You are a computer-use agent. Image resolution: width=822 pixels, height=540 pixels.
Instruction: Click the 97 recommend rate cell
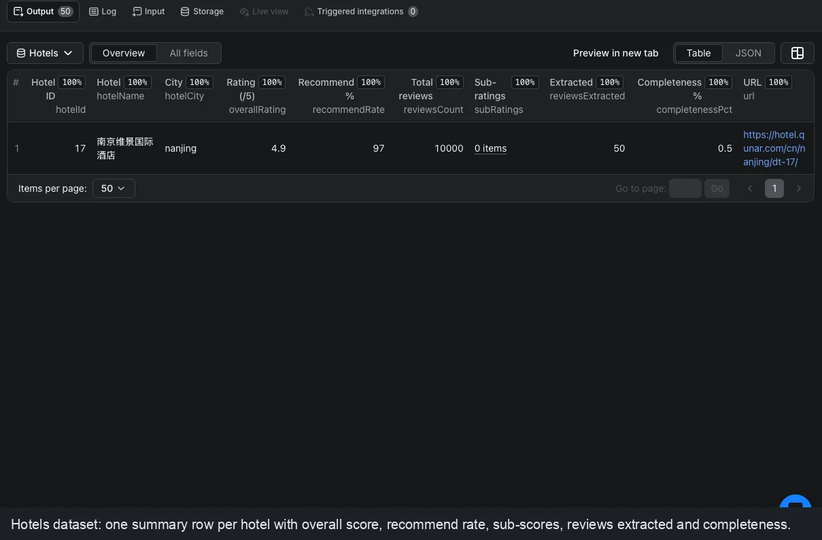tap(379, 148)
